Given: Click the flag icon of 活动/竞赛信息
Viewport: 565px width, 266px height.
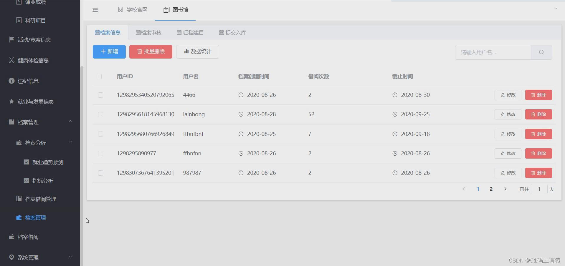Looking at the screenshot, I should click(x=11, y=39).
